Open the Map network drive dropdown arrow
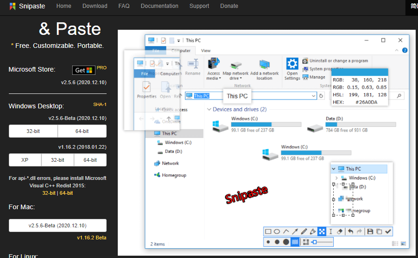418x258 pixels. pos(241,78)
